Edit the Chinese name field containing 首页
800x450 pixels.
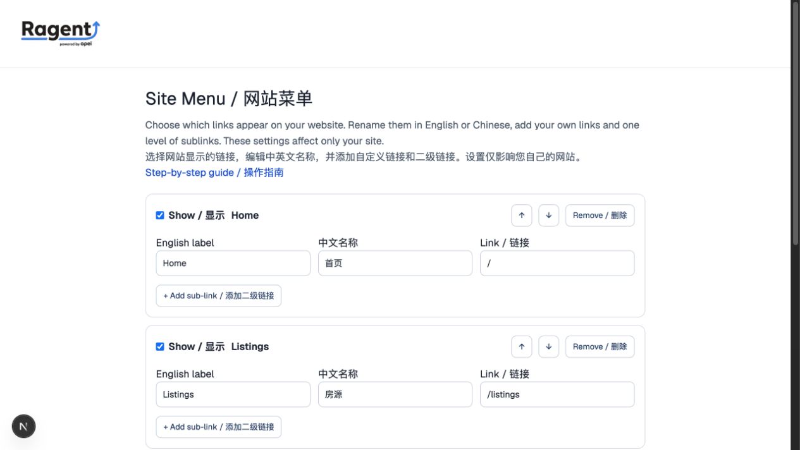pyautogui.click(x=395, y=263)
